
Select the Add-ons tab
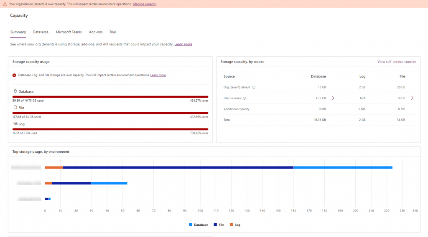tap(96, 32)
